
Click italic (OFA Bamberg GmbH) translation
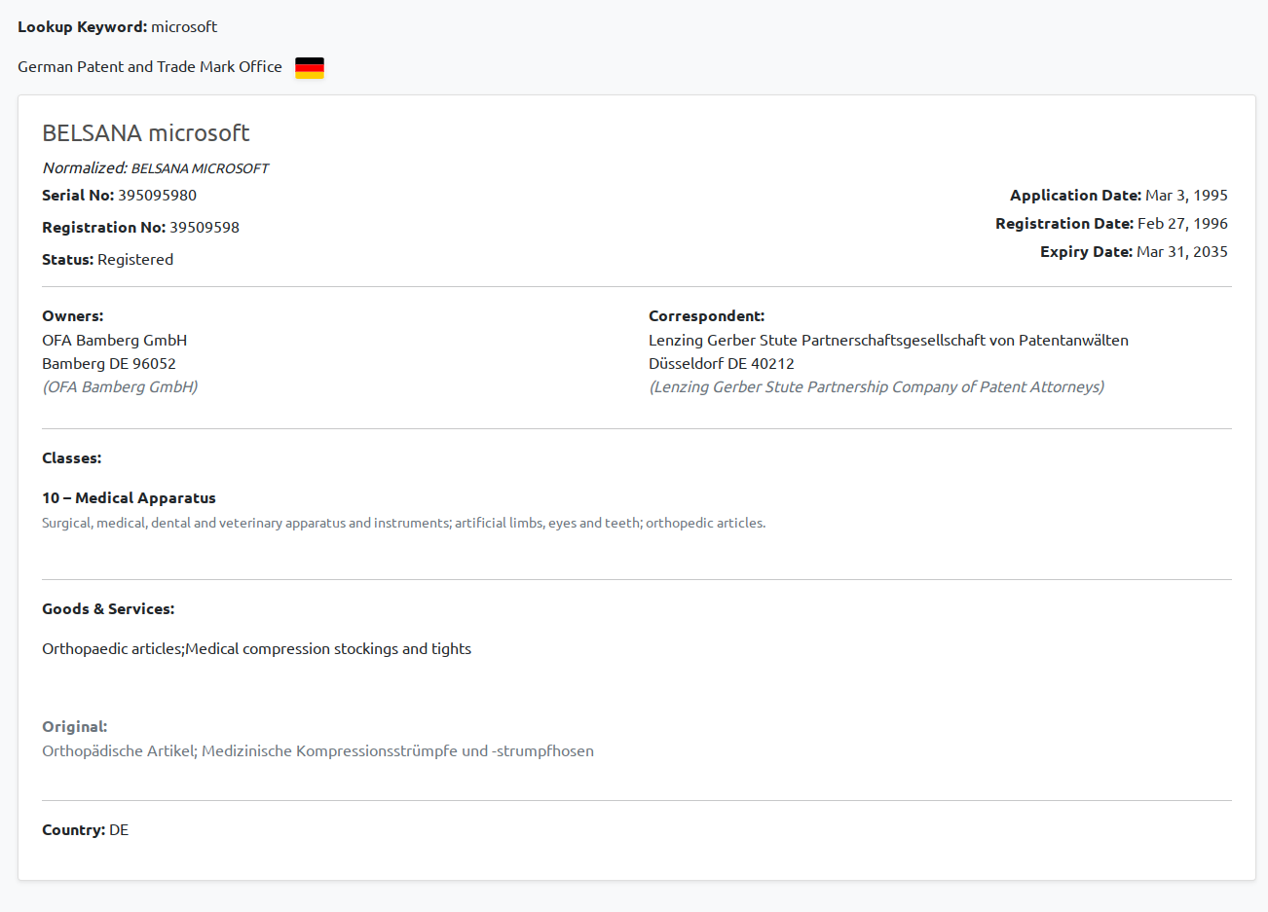pos(120,386)
